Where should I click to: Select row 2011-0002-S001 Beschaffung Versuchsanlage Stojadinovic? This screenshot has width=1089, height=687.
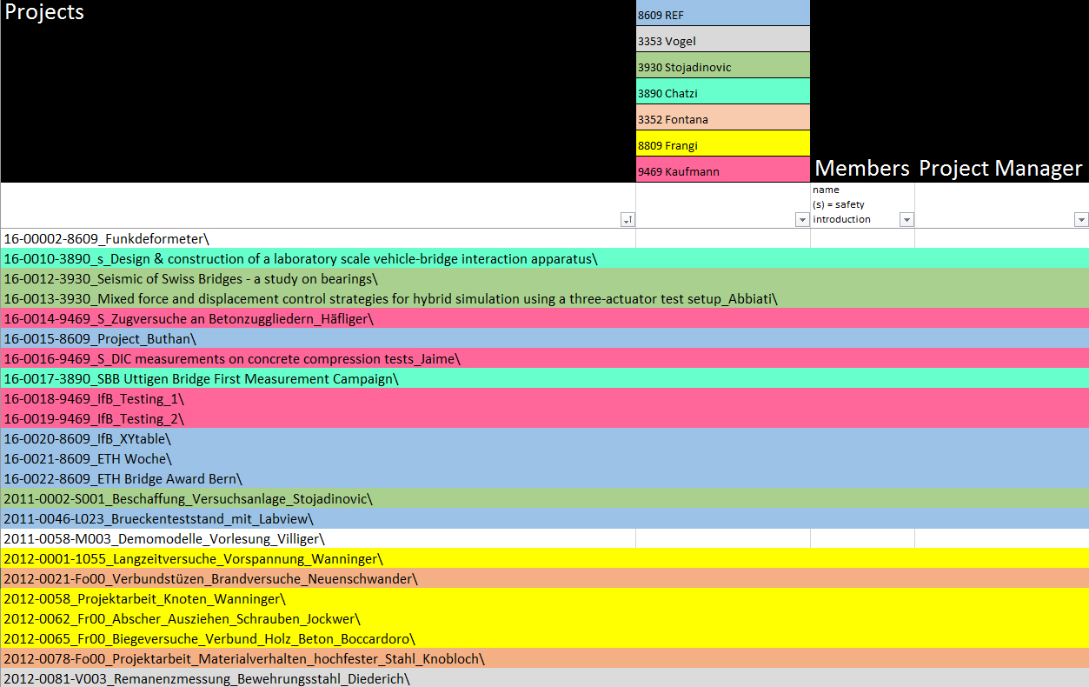(544, 498)
